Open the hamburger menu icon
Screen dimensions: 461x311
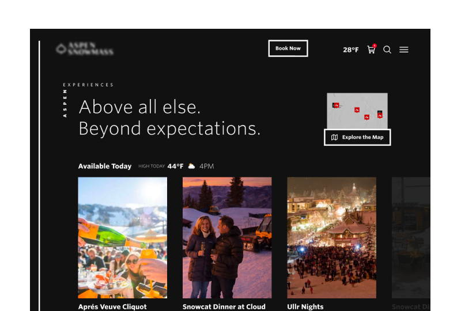click(x=404, y=50)
